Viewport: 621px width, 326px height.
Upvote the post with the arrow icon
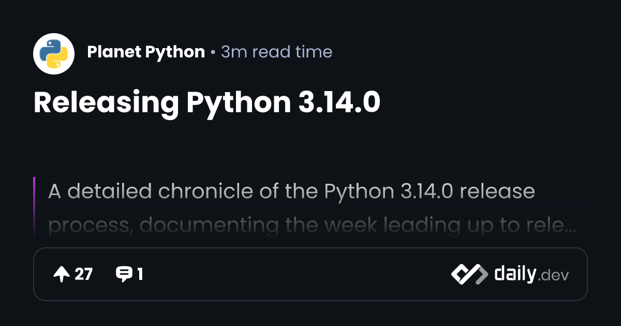[x=62, y=275]
